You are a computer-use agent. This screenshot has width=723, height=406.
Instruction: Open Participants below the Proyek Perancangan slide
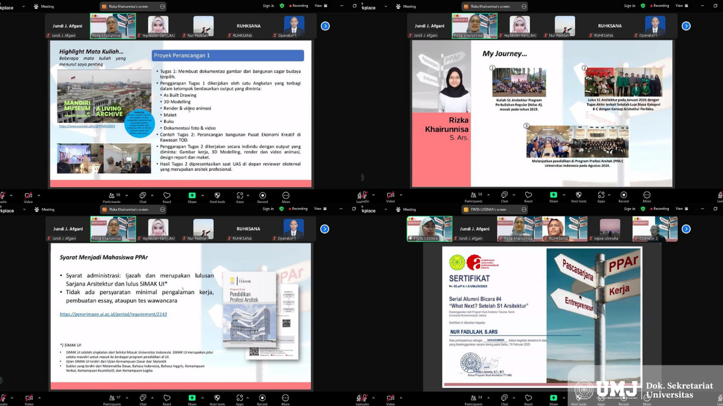pyautogui.click(x=112, y=197)
